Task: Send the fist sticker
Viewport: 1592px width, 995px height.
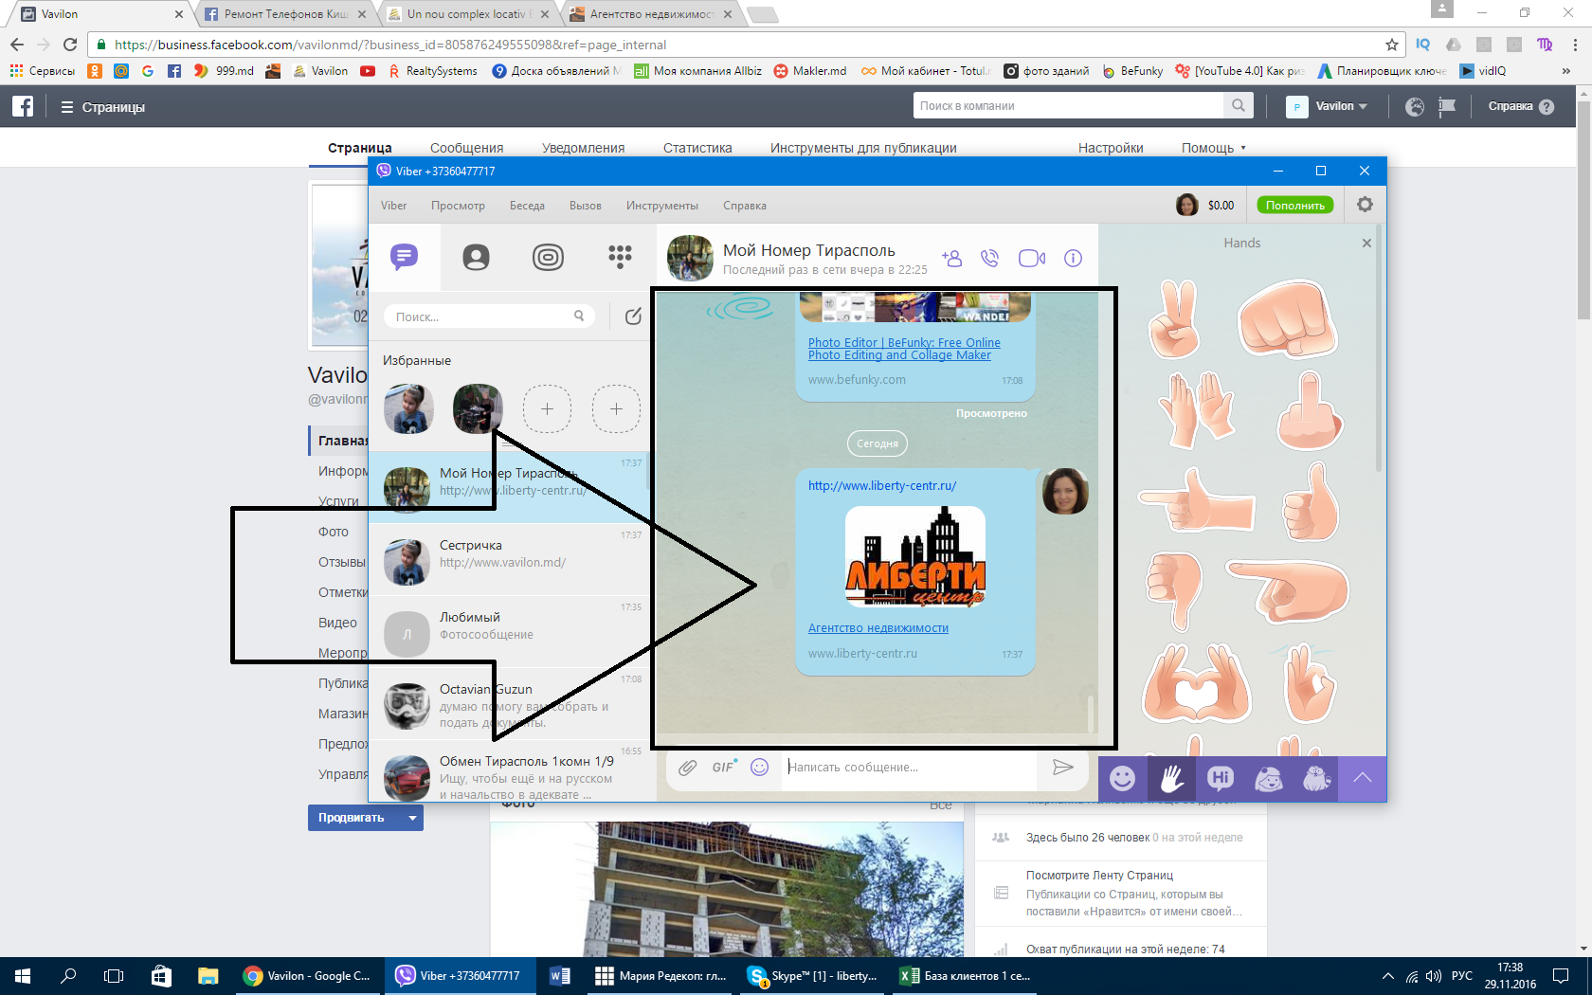Action: (x=1288, y=319)
